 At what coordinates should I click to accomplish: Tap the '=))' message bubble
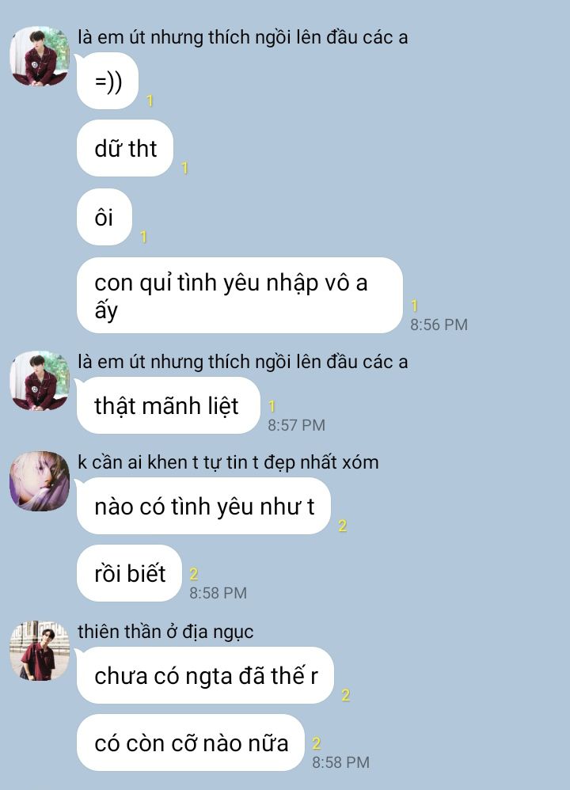pyautogui.click(x=108, y=81)
